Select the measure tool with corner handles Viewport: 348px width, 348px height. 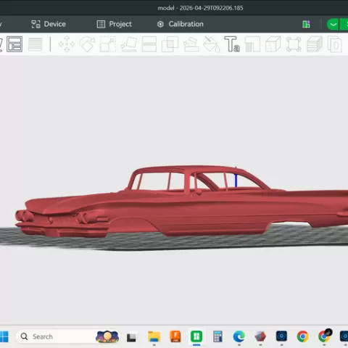point(294,44)
